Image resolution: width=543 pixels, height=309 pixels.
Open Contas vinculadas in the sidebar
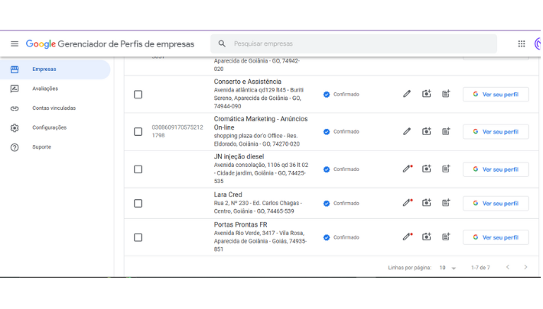pos(55,108)
